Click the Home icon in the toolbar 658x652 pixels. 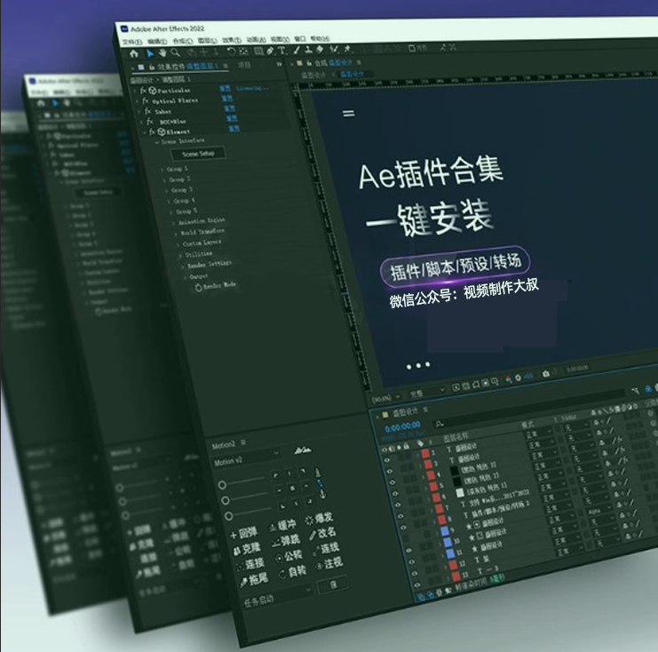click(x=134, y=53)
